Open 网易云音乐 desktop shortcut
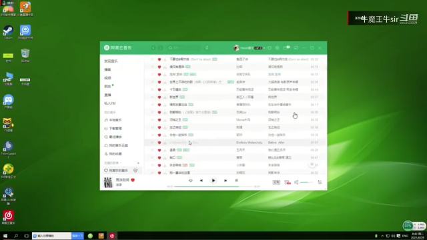Screen dimensions: 427x240 pyautogui.click(x=8, y=217)
